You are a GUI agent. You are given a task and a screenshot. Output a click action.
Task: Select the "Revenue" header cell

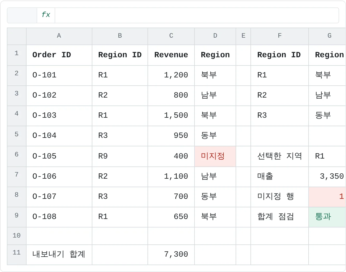point(171,55)
